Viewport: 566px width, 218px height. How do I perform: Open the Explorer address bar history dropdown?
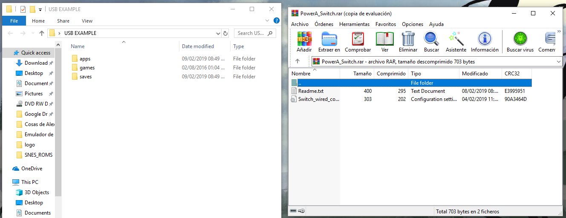coord(218,33)
